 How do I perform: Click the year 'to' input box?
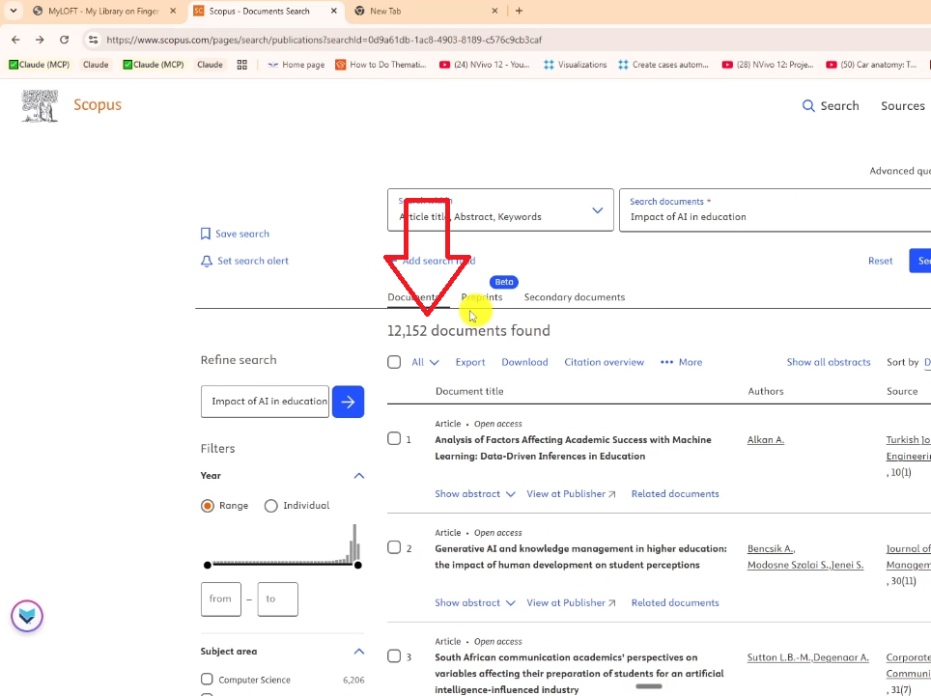coord(278,599)
